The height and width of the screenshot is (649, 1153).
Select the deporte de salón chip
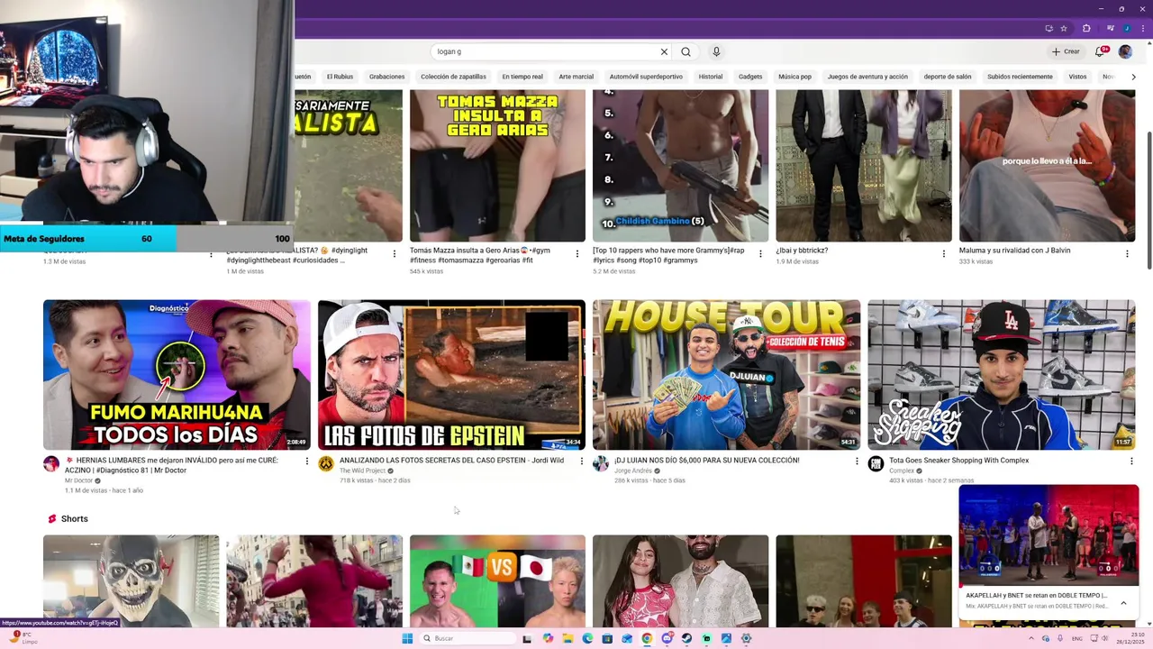(948, 77)
